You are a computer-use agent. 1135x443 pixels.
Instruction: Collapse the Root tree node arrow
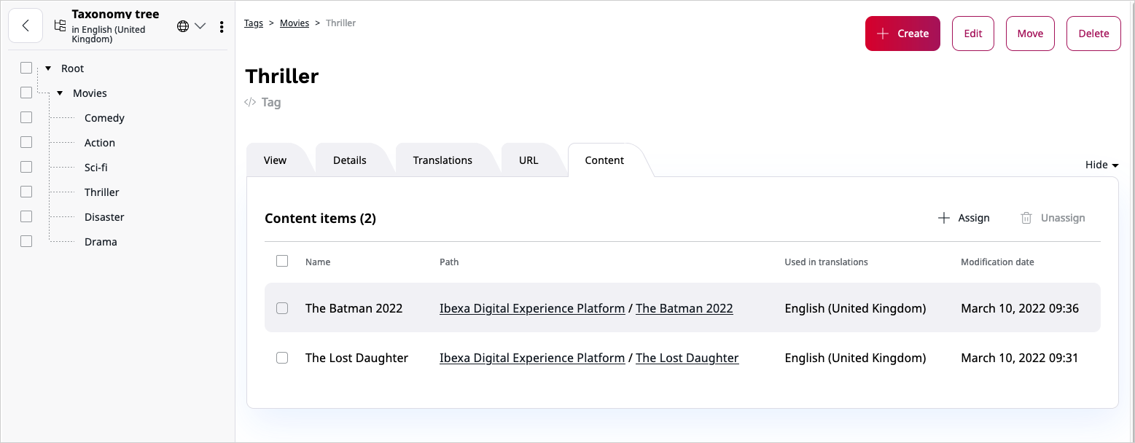coord(48,68)
